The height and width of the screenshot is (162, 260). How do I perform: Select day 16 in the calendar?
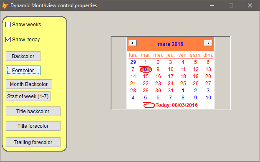click(x=158, y=76)
